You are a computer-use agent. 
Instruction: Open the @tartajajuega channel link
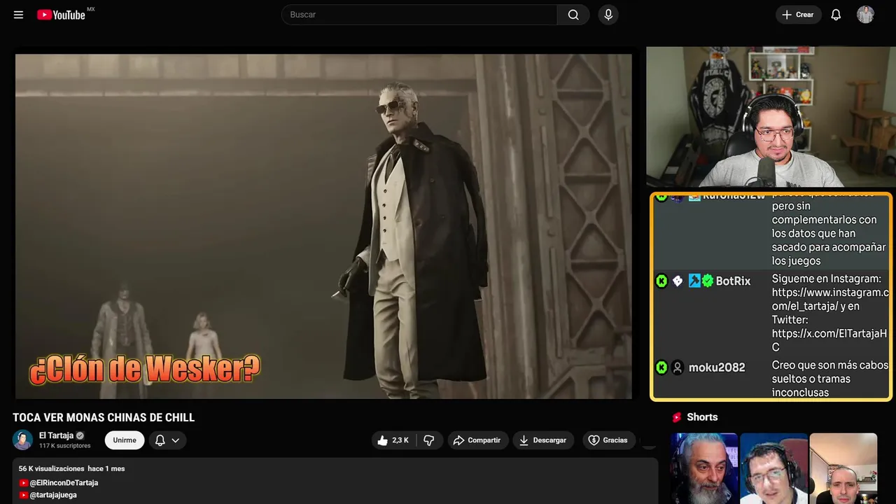pos(53,495)
